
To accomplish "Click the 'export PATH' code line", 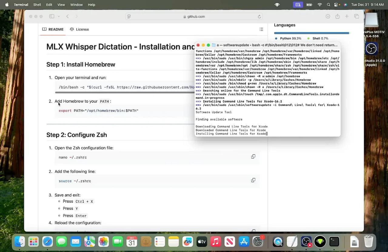I will pos(99,111).
